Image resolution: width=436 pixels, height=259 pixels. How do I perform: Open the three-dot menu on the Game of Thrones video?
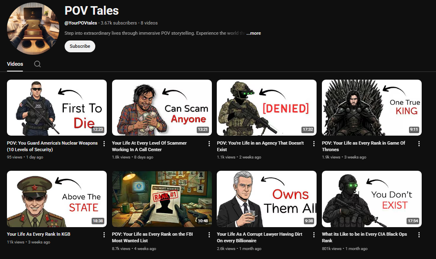pos(418,143)
